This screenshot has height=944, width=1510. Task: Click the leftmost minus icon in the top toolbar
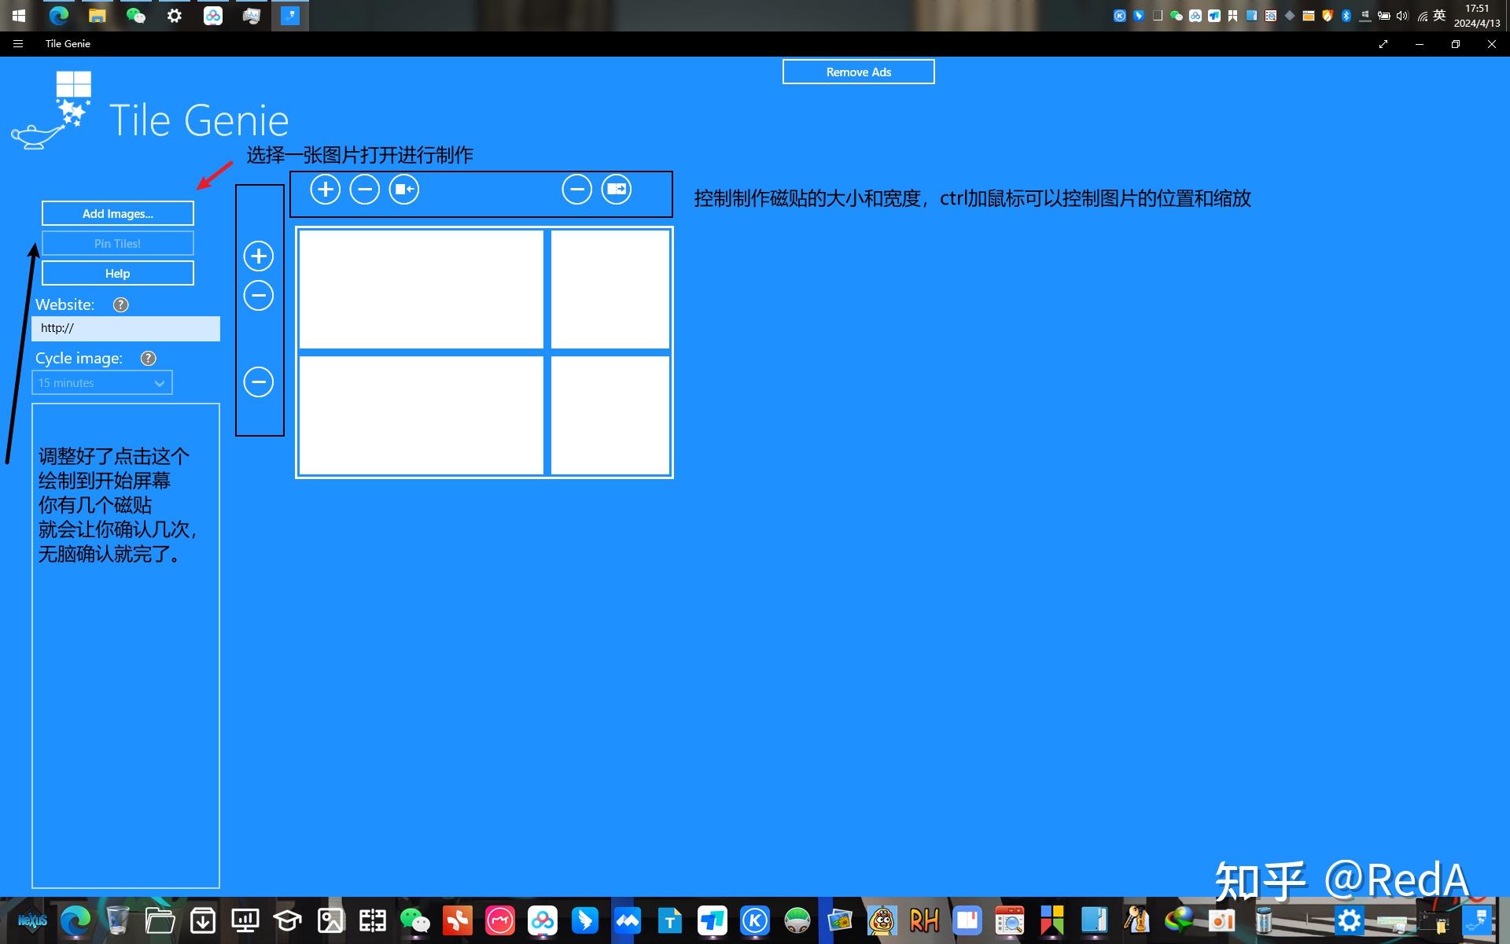point(365,190)
